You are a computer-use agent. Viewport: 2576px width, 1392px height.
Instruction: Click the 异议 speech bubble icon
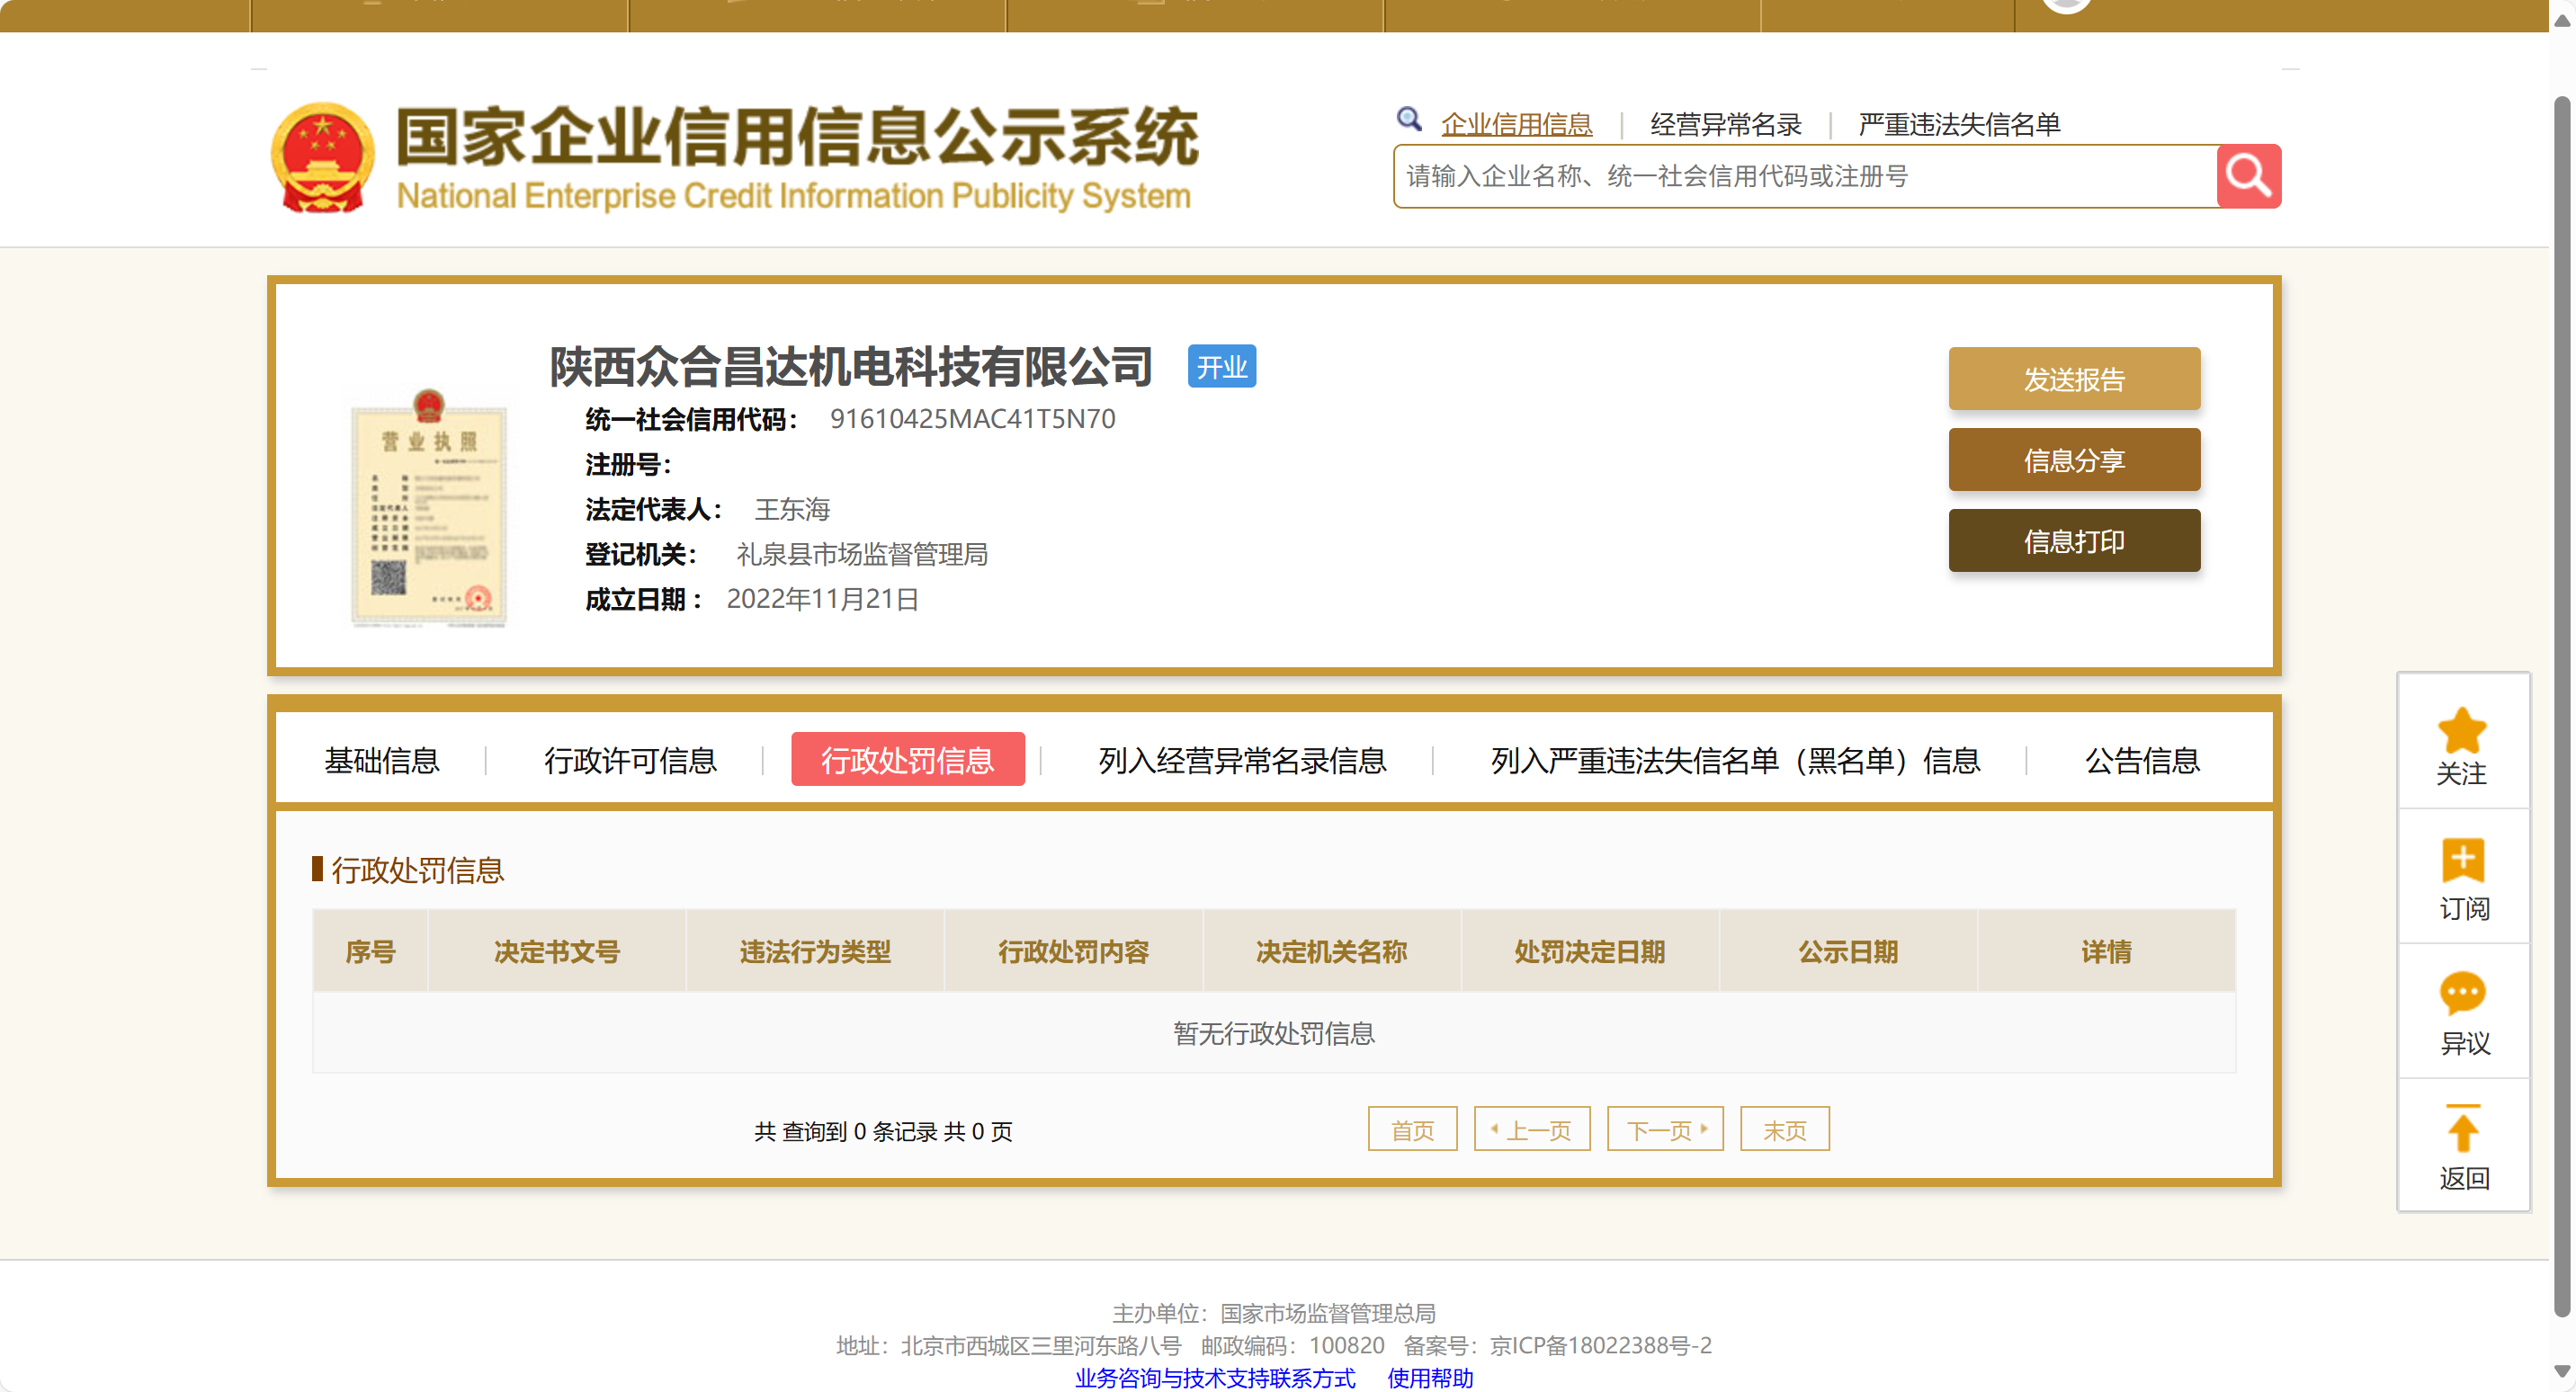pyautogui.click(x=2461, y=994)
